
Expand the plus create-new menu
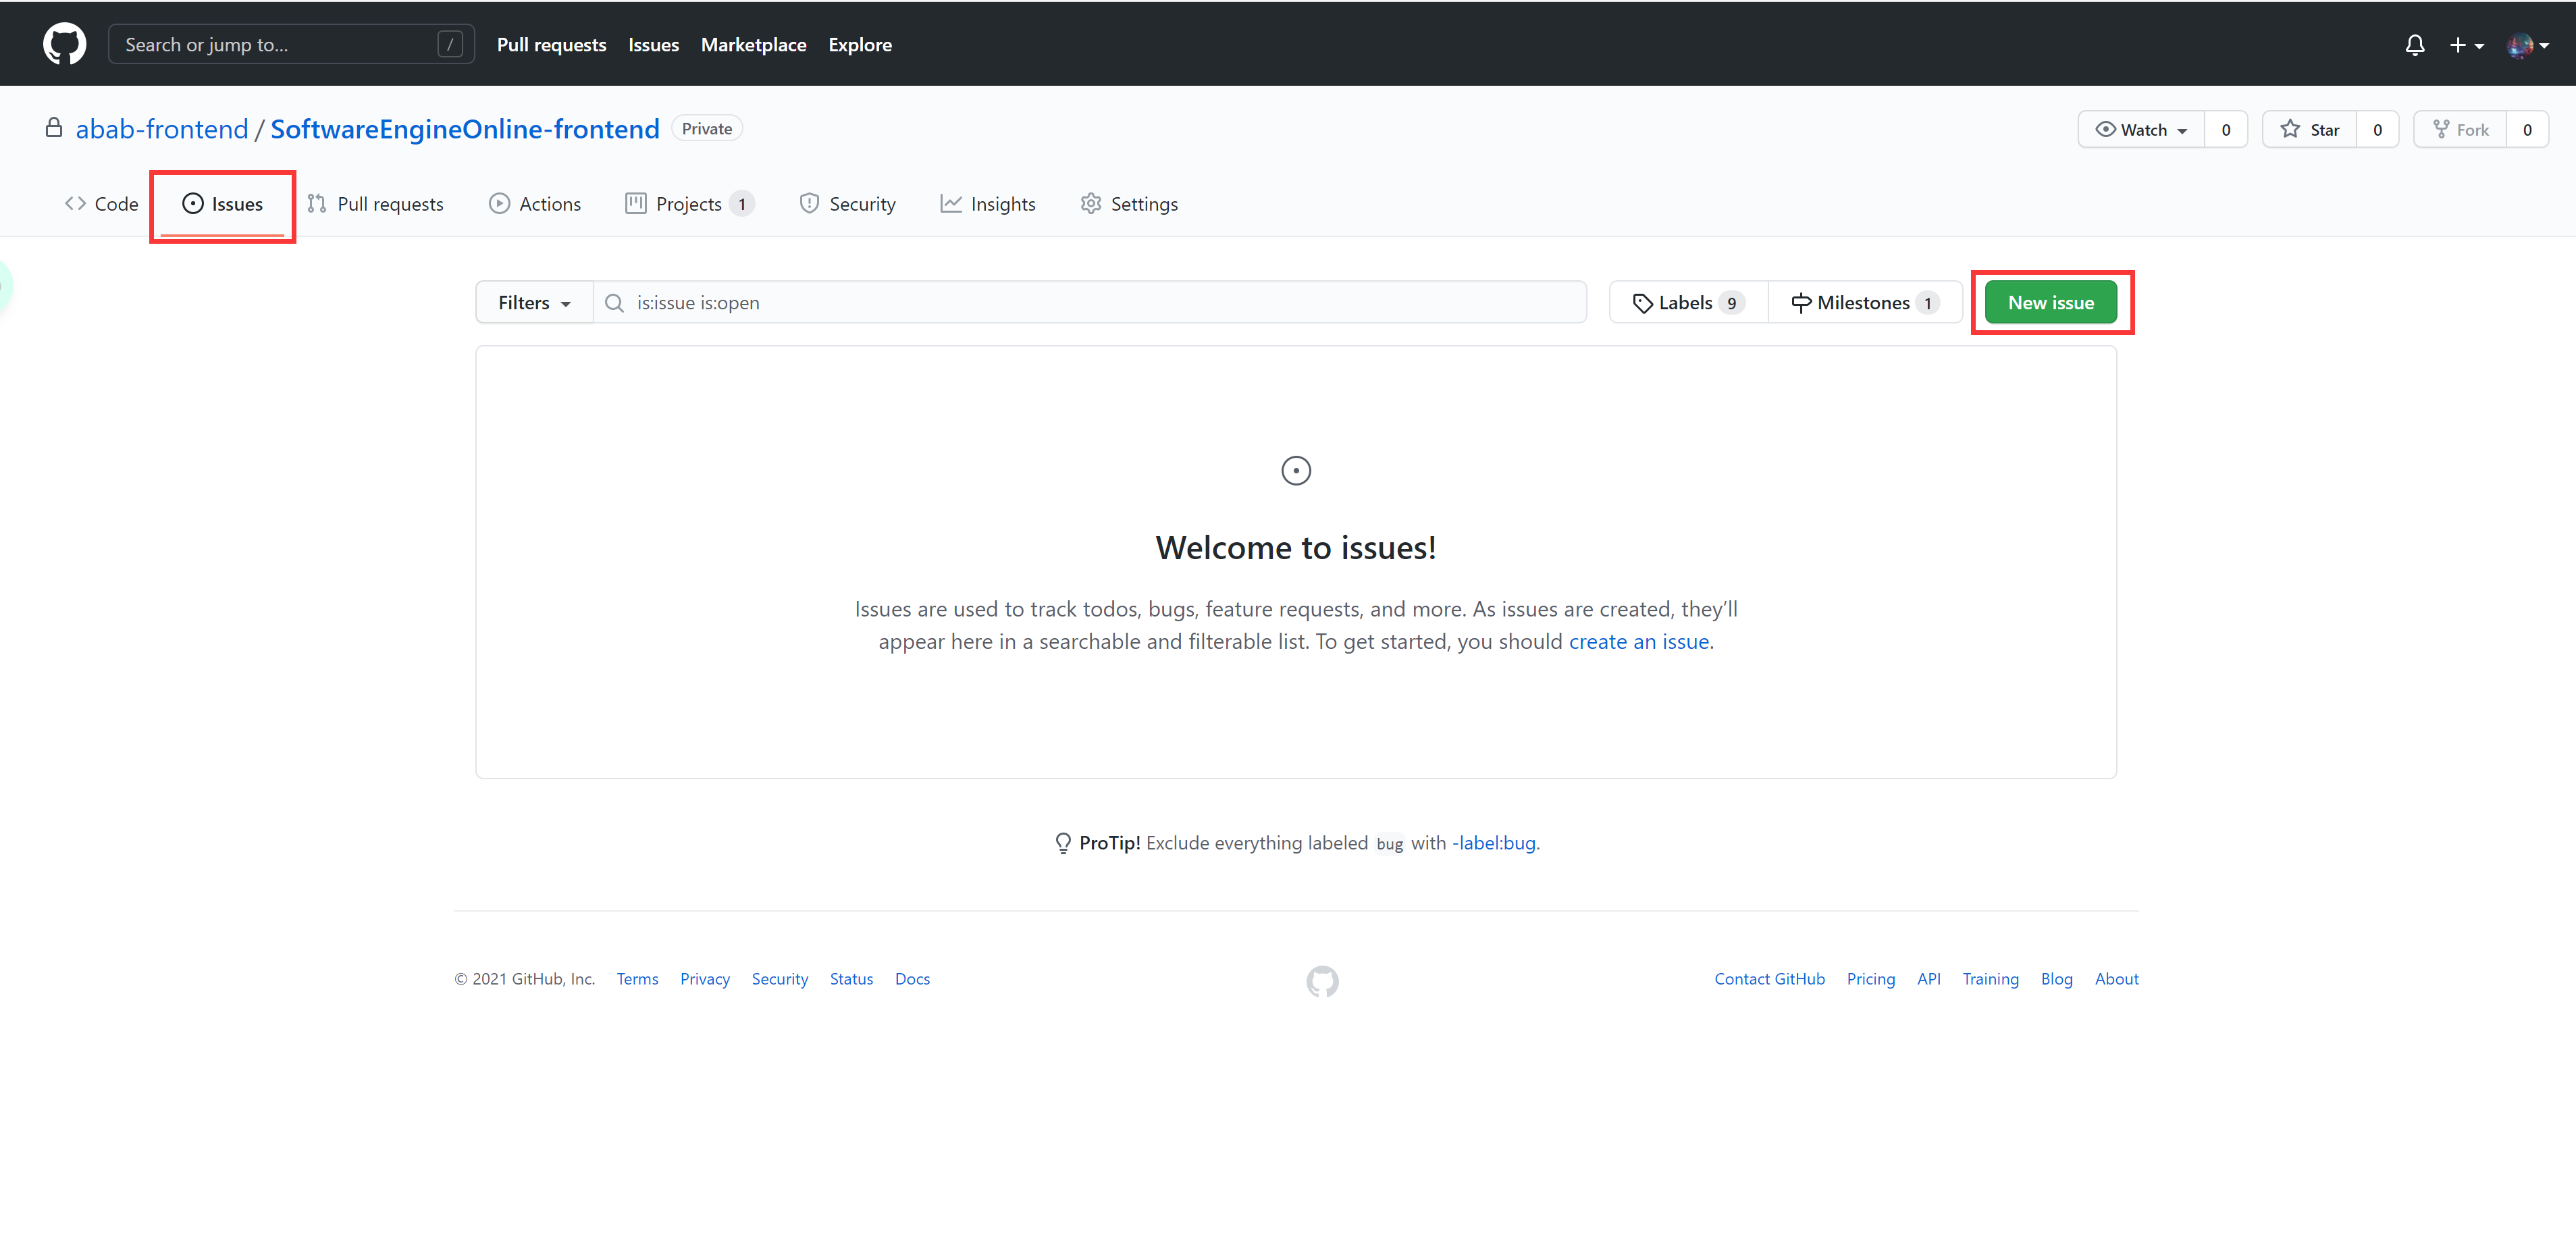pos(2466,45)
